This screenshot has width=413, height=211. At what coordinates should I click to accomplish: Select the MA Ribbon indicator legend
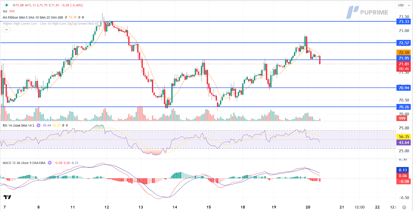[x=33, y=17]
